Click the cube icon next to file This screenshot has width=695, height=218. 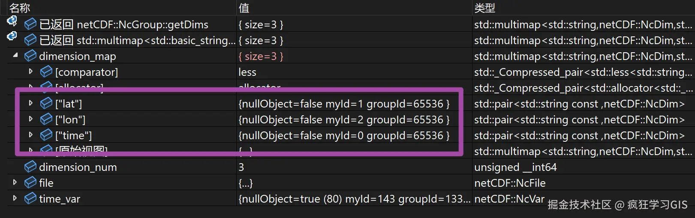pos(30,182)
